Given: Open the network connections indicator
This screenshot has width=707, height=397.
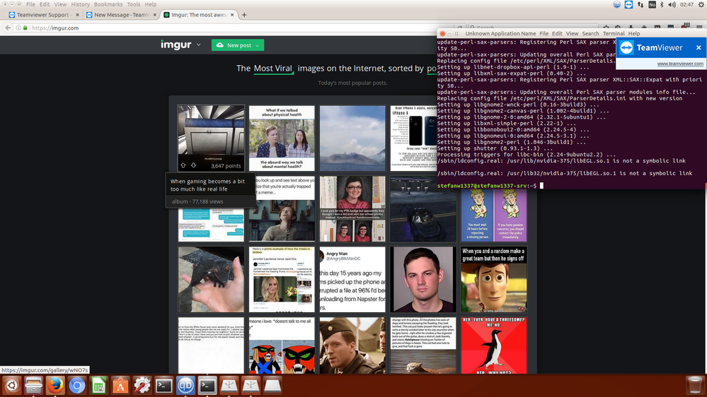Looking at the screenshot, I should [x=640, y=4].
